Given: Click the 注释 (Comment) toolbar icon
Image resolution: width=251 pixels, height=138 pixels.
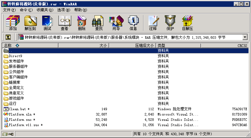Looking at the screenshot, I should pos(153,23).
